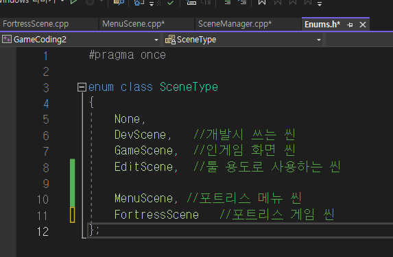Image resolution: width=393 pixels, height=257 pixels.
Task: Click the 'MenuScene,' enumerator
Action: 146,198
